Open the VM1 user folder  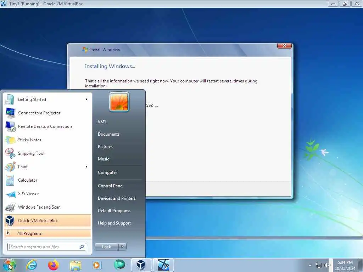pyautogui.click(x=102, y=122)
